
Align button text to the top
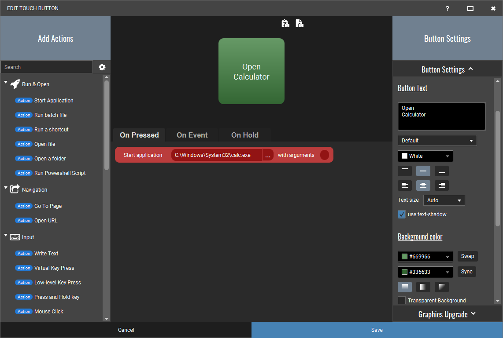[x=405, y=171]
